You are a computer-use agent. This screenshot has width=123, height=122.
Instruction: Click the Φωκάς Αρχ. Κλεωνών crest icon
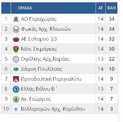coord(16,29)
